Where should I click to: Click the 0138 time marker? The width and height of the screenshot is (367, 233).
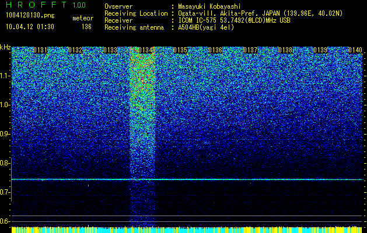285,50
